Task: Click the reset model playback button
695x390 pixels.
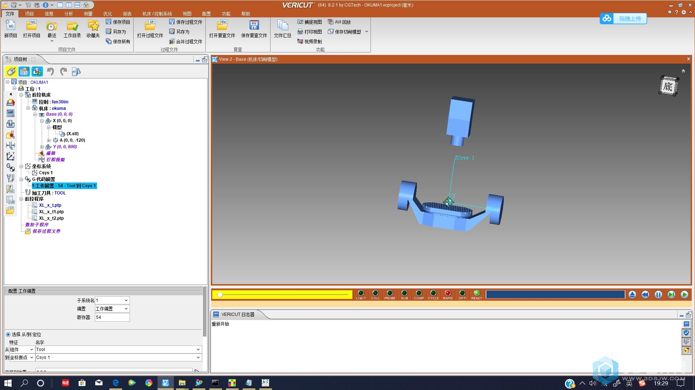Action: pyautogui.click(x=632, y=295)
